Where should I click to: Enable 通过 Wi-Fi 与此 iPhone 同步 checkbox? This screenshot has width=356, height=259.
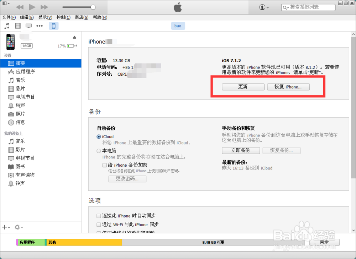99,225
